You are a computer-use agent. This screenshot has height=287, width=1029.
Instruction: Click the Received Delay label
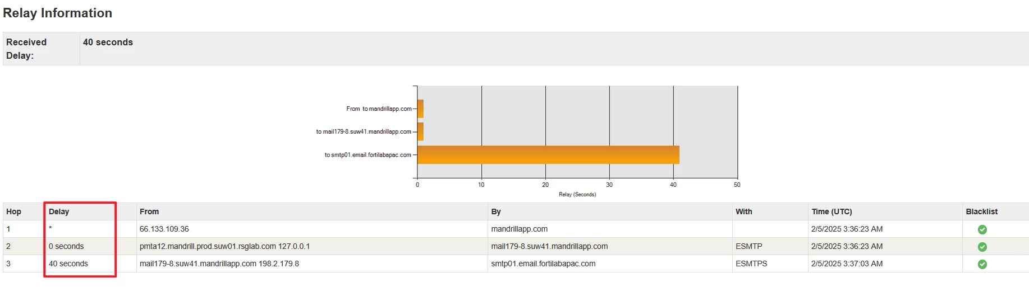coord(26,49)
